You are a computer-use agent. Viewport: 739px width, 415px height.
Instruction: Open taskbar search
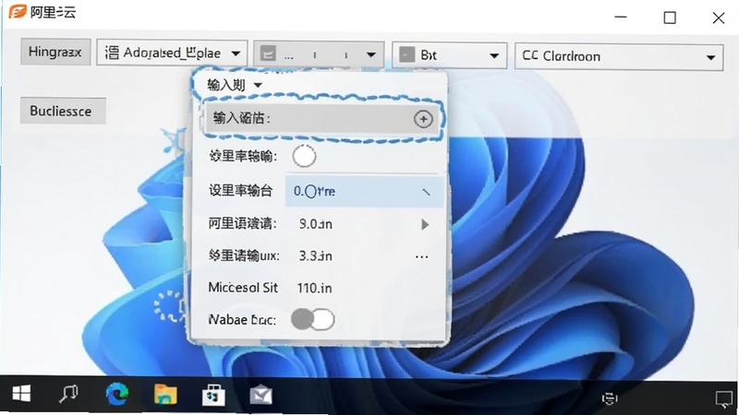click(68, 394)
